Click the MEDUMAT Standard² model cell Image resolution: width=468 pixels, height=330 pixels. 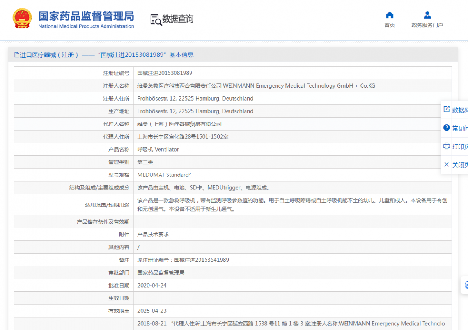[164, 175]
